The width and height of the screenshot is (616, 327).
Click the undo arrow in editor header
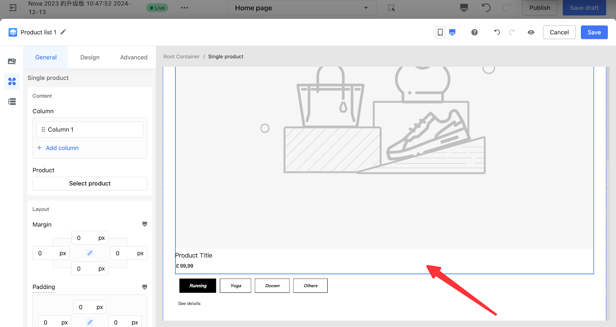click(x=497, y=32)
